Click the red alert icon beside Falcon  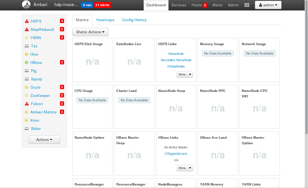click(x=27, y=104)
